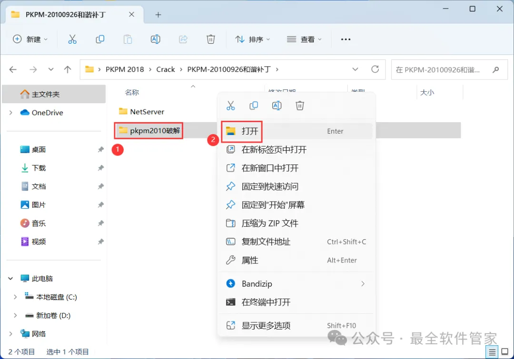This screenshot has width=514, height=359.
Task: Choose 压缩为 ZIP 文件
Action: [297, 223]
